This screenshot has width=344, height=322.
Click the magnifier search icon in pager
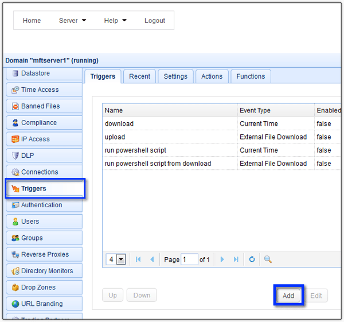[x=268, y=259]
